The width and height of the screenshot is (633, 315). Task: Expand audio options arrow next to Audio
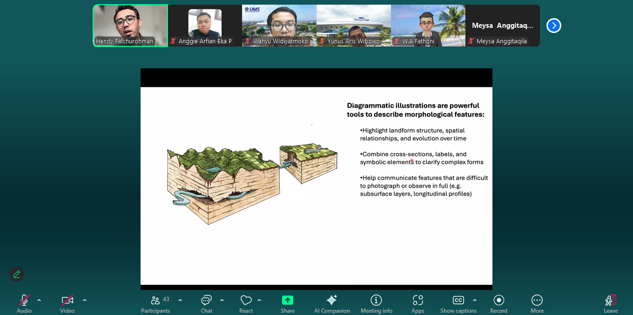39,300
